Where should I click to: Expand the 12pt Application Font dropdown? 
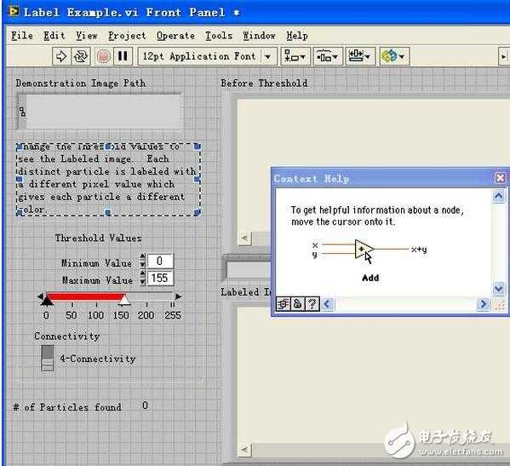click(x=267, y=56)
